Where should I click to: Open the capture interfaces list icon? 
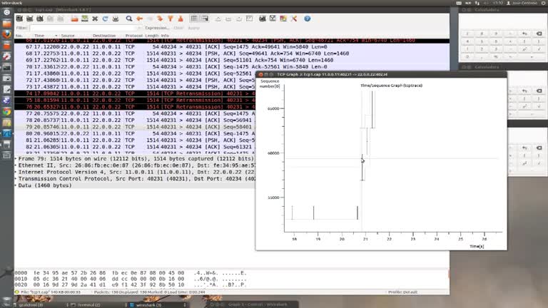point(19,19)
